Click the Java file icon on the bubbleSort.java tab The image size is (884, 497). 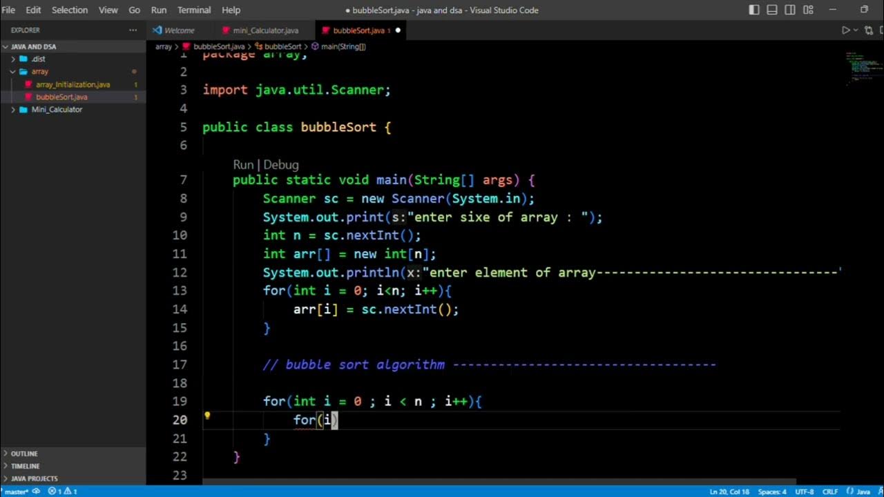click(325, 30)
